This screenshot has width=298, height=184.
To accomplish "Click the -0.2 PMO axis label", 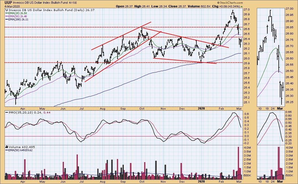I will 247,143.
